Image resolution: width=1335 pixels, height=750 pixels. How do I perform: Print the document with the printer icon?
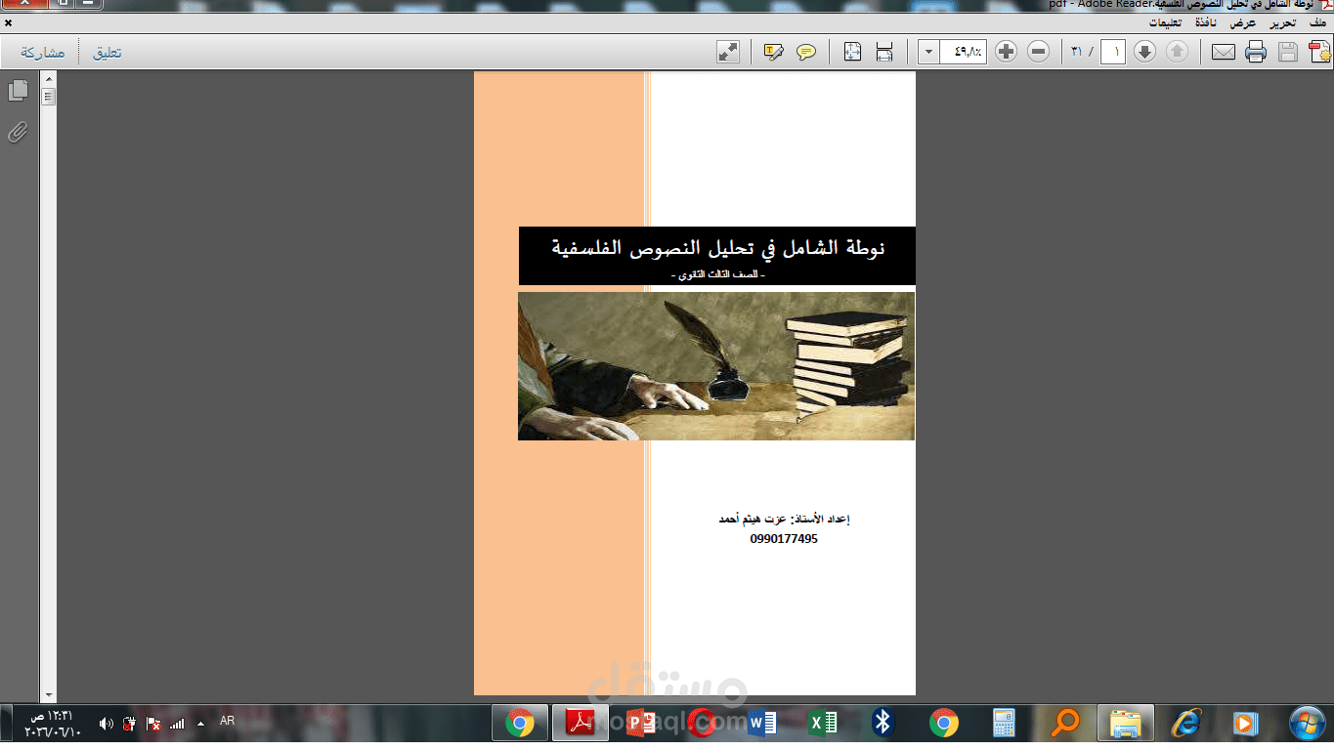[x=1256, y=52]
